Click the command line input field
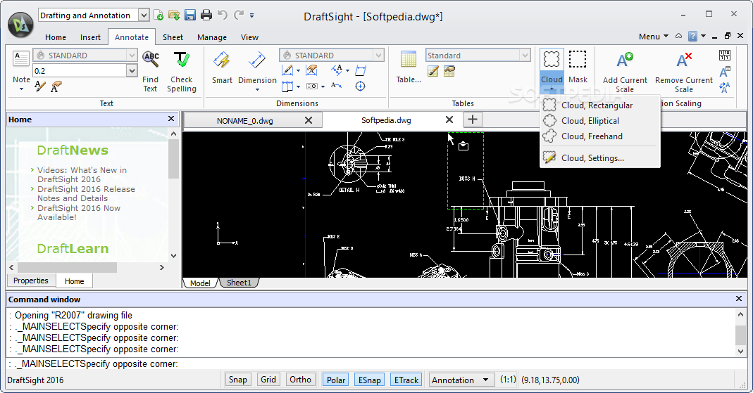The width and height of the screenshot is (753, 393). pos(375,363)
